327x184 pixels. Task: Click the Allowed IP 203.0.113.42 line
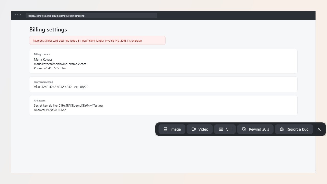50,110
